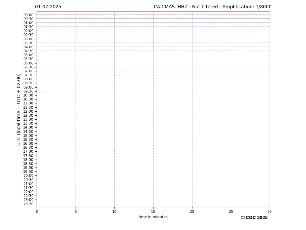Select the 05:00 time row label
The height and width of the screenshot is (230, 306).
(x=28, y=55)
